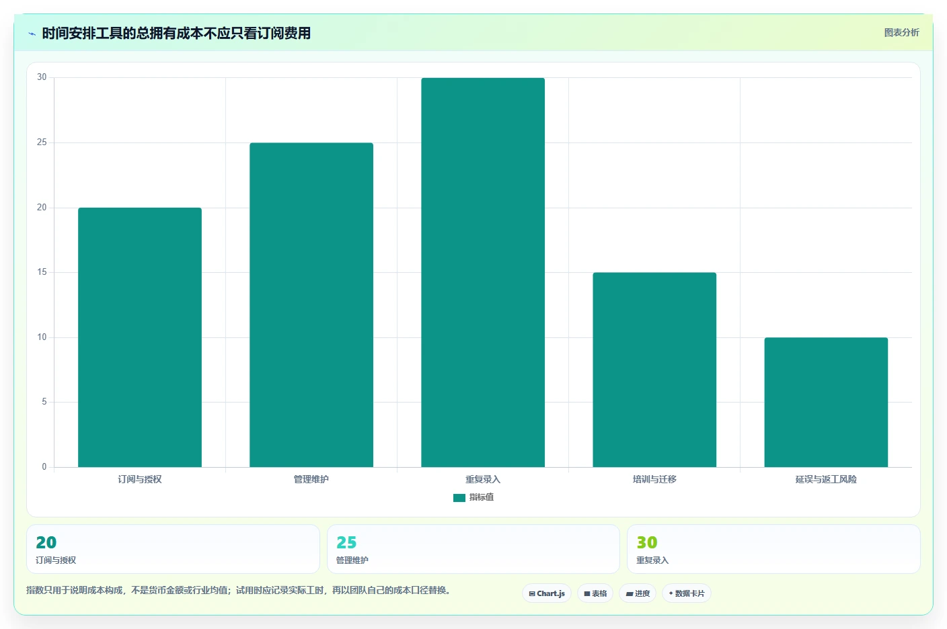
Task: Click the chart title 时间安排工具的总拥有成本
Action: (176, 33)
